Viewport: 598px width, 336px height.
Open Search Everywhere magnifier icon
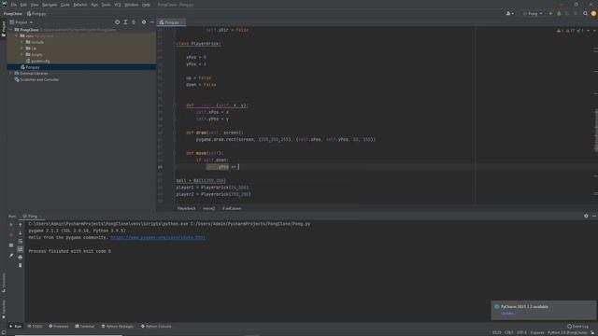[585, 13]
